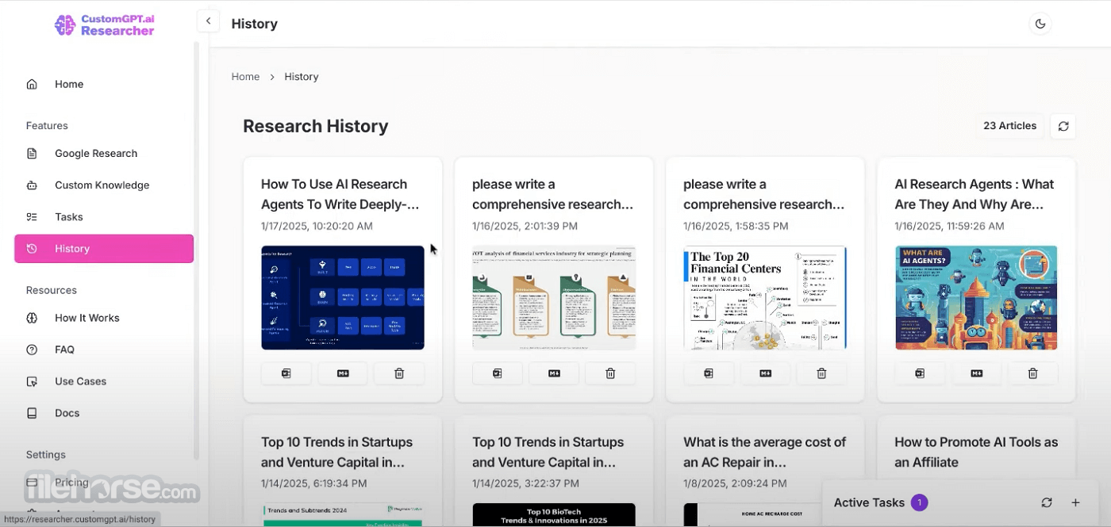Click the Custom Knowledge icon
The width and height of the screenshot is (1111, 527).
point(32,185)
